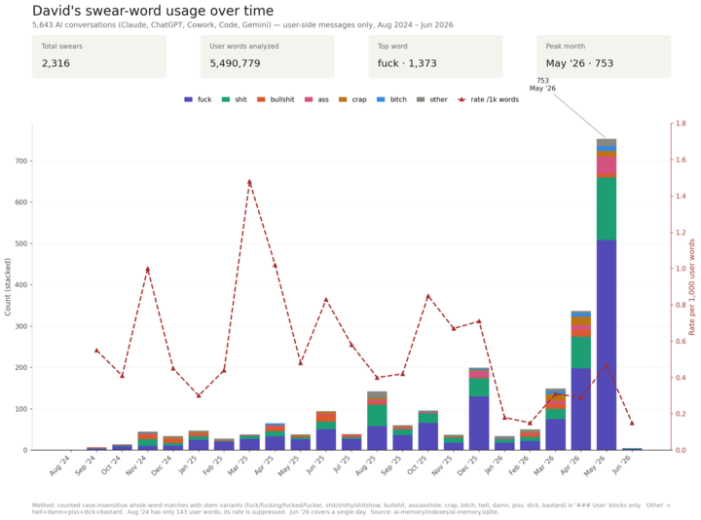Click the 1.8 tick on the rate axis
The width and height of the screenshot is (701, 520).
pyautogui.click(x=681, y=124)
